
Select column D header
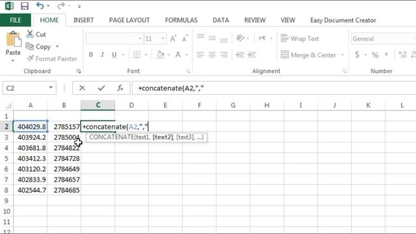point(131,105)
